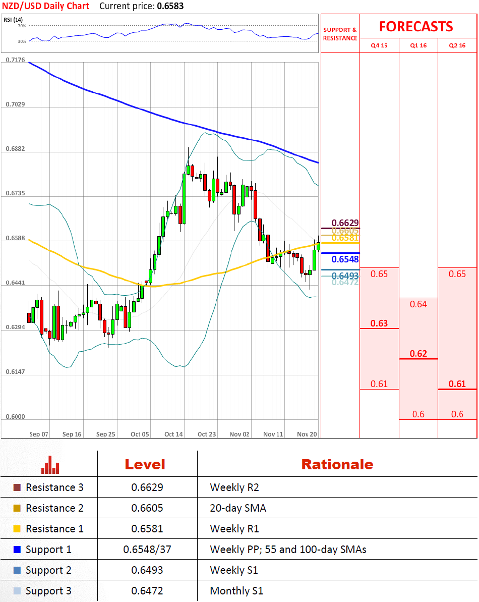Image resolution: width=479 pixels, height=602 pixels.
Task: Click the bold 0.62 forecast in Q1 16
Action: (x=418, y=354)
